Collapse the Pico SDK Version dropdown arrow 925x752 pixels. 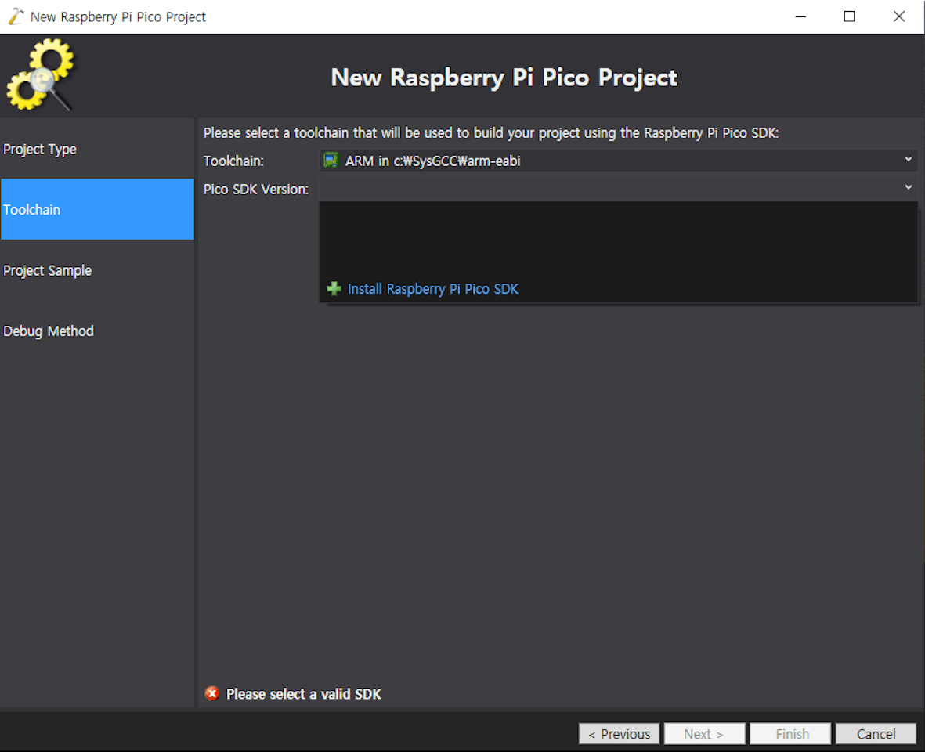pos(909,188)
